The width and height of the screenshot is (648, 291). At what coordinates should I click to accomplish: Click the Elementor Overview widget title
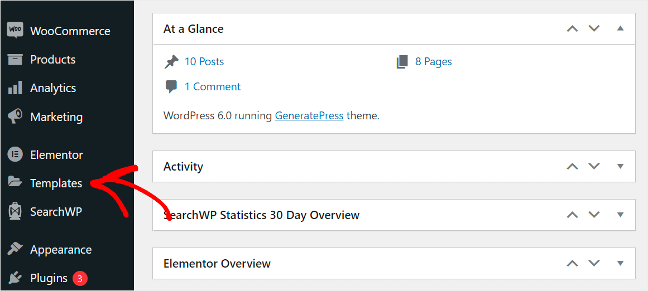coord(217,263)
